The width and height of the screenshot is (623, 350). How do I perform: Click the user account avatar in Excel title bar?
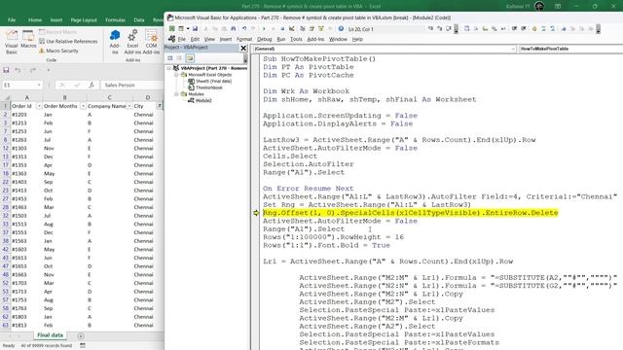[539, 7]
